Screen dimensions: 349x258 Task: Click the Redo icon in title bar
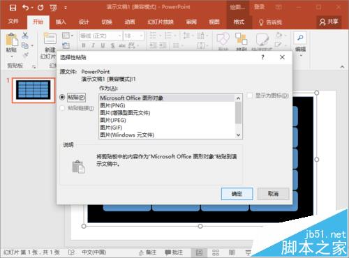[40, 8]
